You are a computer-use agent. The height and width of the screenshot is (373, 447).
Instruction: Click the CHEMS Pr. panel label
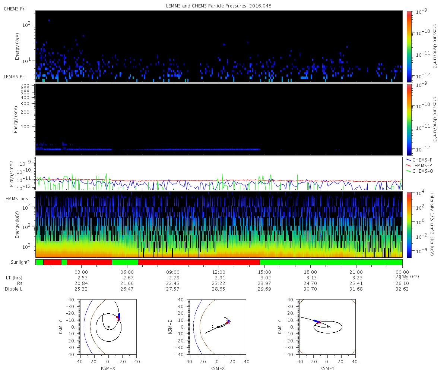coord(15,9)
